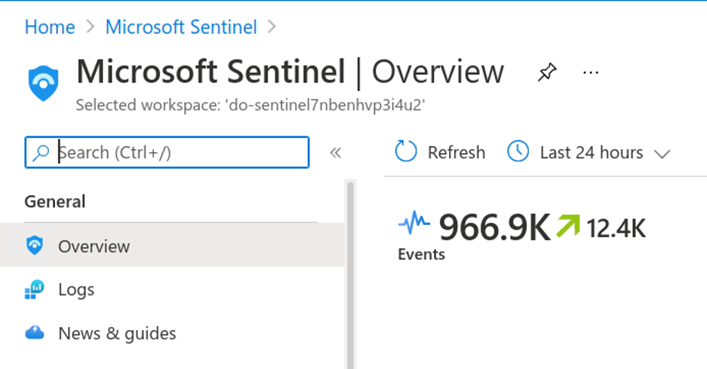Screen dimensions: 707x369
Task: Click the sidebar vertical scrollbar
Action: pyautogui.click(x=351, y=276)
